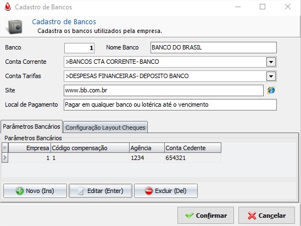Click Novo (Ins) button
The height and width of the screenshot is (226, 301).
click(x=35, y=191)
